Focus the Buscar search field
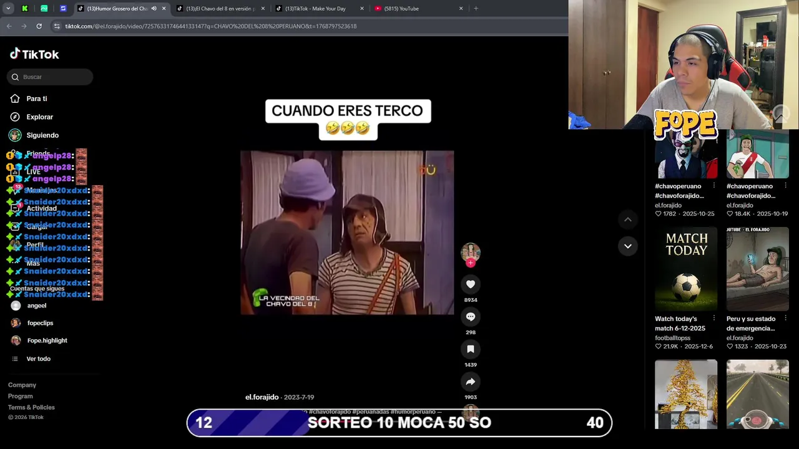Screen dimensions: 799x449 pos(50,77)
